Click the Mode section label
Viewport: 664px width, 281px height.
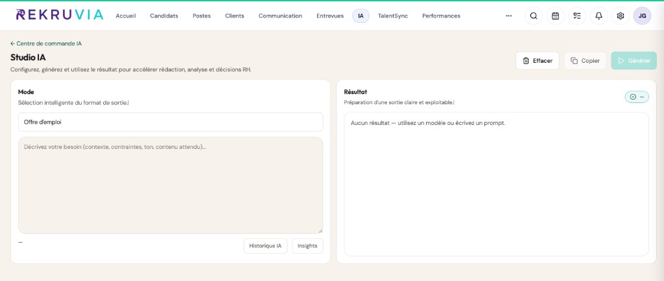click(26, 92)
